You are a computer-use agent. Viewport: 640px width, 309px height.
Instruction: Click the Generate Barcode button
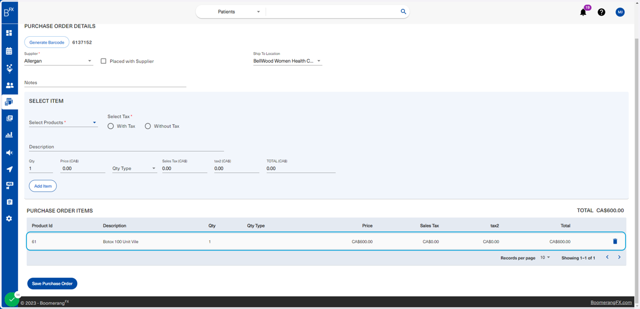[46, 43]
